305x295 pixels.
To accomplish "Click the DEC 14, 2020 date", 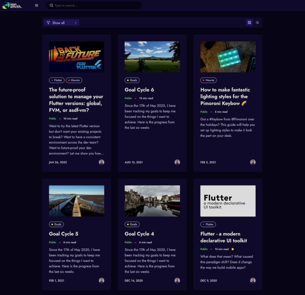I will (x=134, y=281).
